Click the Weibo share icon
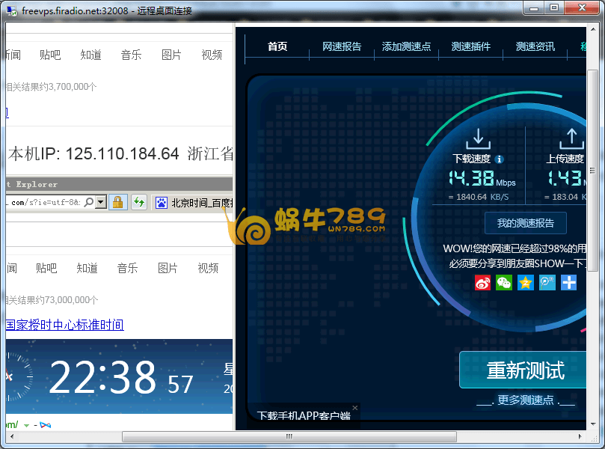 click(x=483, y=283)
